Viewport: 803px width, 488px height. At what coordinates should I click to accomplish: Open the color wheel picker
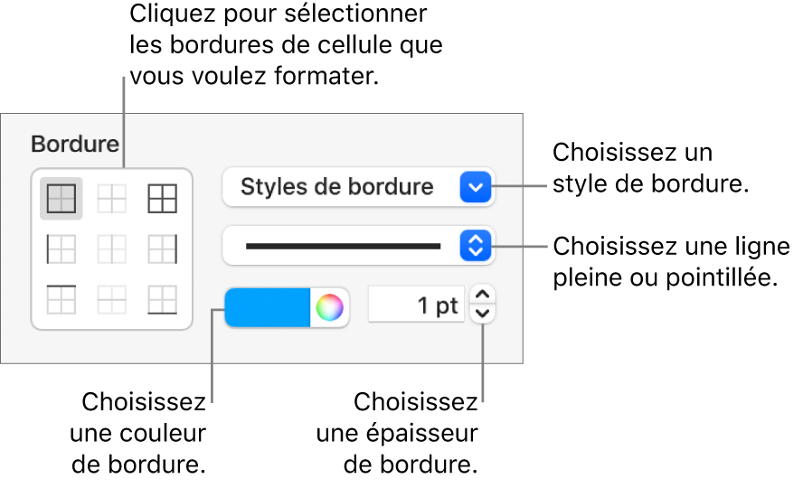329,307
